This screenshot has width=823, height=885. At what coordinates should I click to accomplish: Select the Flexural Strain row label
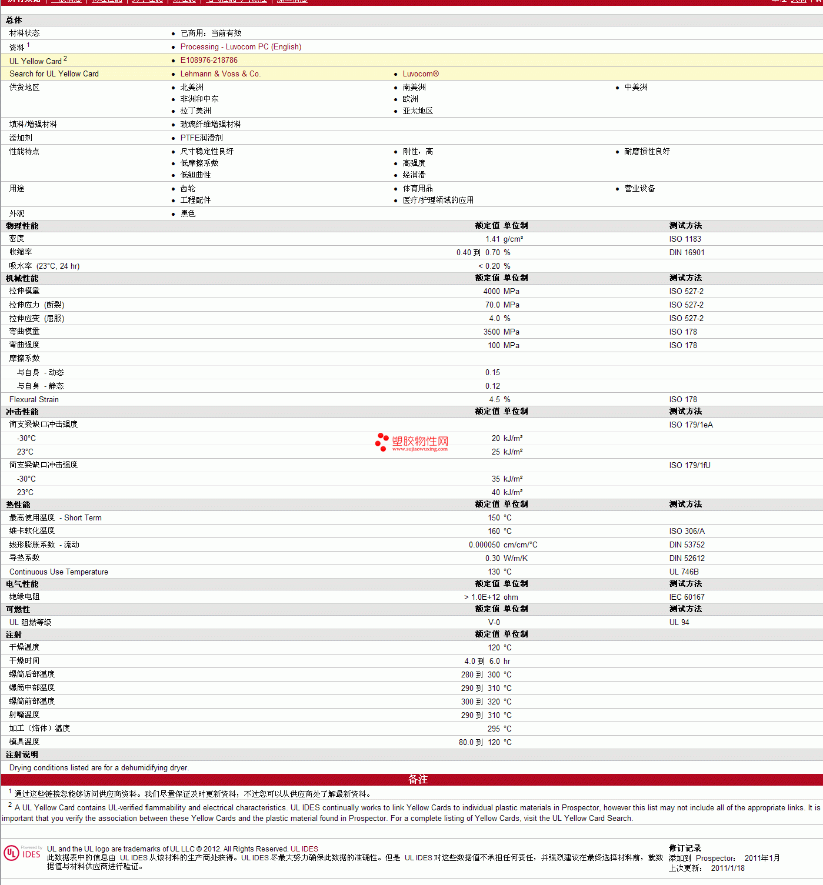(34, 400)
